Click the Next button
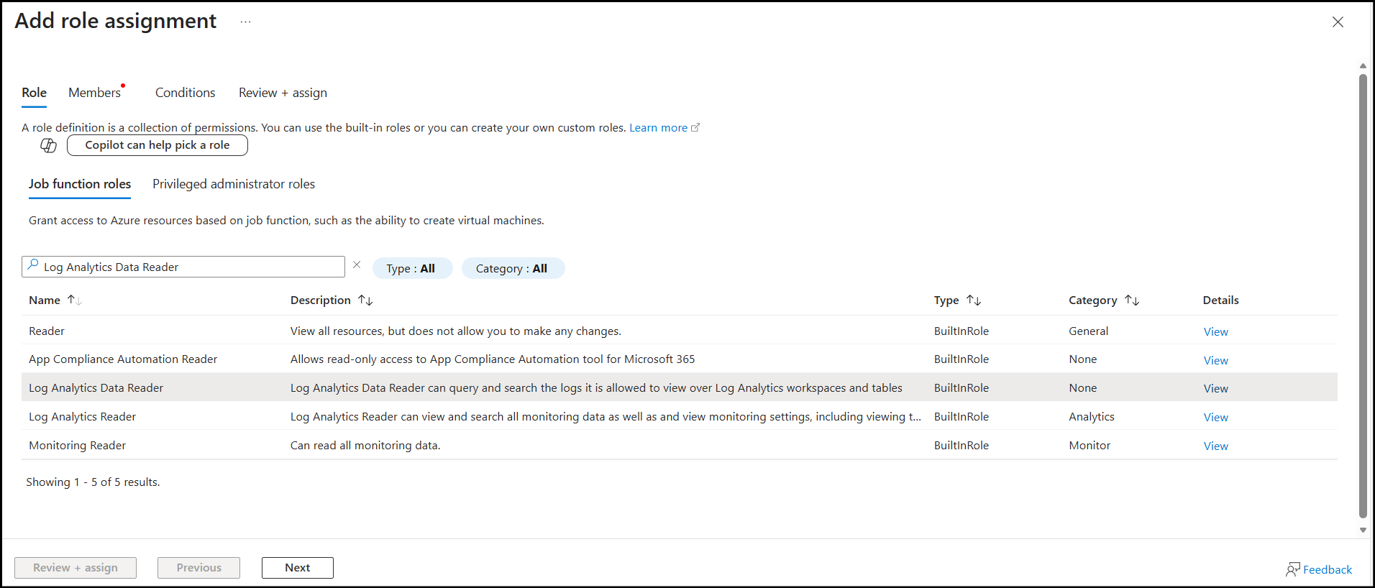The width and height of the screenshot is (1375, 588). [x=297, y=568]
